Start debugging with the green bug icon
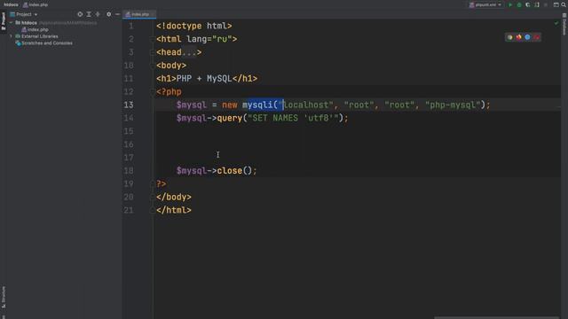 point(519,4)
